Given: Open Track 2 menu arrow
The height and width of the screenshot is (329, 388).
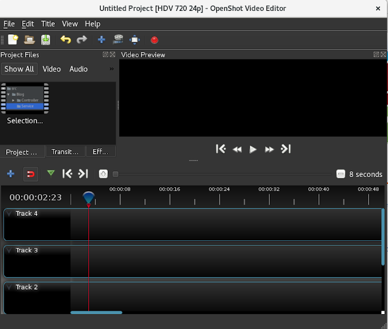Looking at the screenshot, I should point(9,287).
